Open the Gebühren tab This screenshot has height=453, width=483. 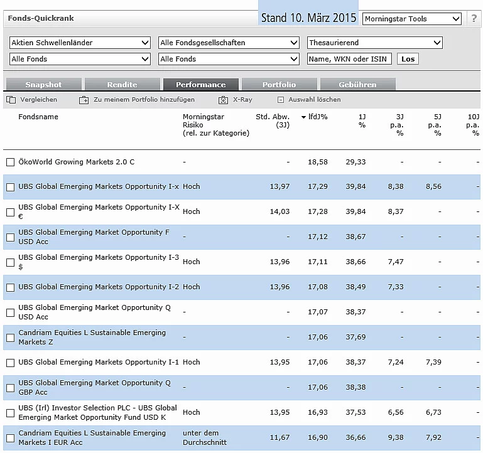click(x=358, y=84)
